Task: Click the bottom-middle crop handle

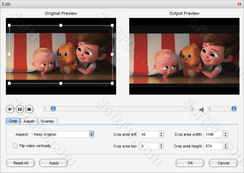Action: pos(61,83)
